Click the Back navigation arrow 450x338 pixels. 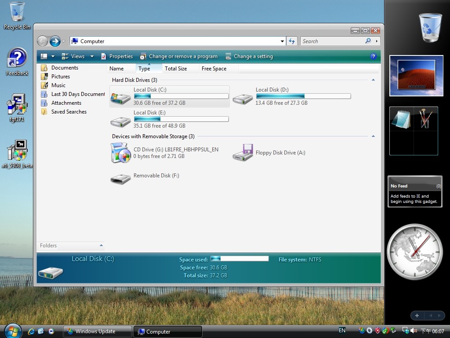[43, 41]
